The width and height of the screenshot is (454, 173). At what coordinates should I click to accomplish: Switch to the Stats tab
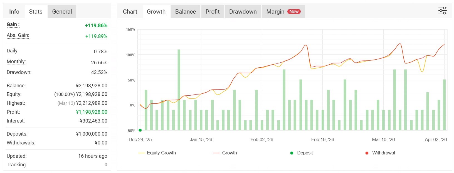[x=36, y=12]
